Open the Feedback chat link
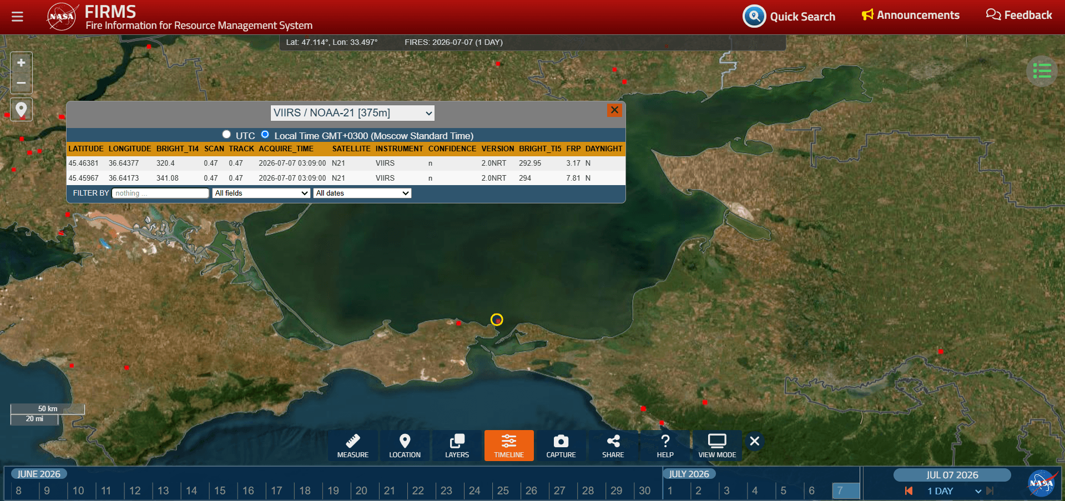 pyautogui.click(x=1019, y=15)
